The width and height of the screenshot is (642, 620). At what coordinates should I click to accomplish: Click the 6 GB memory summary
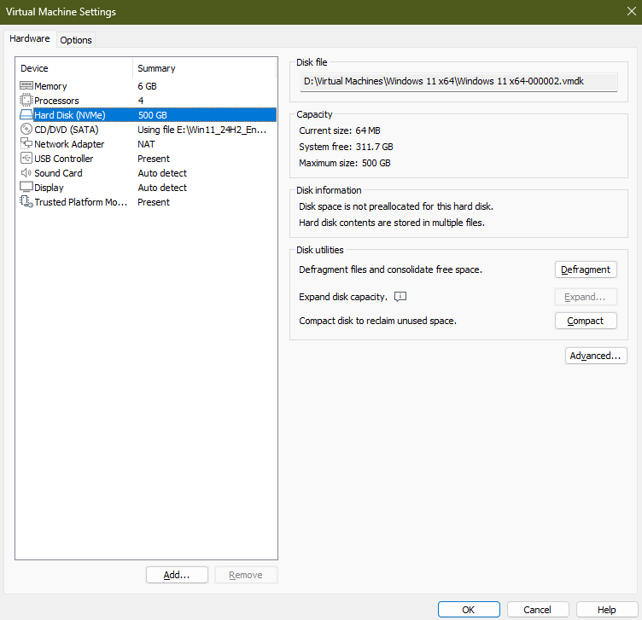147,86
